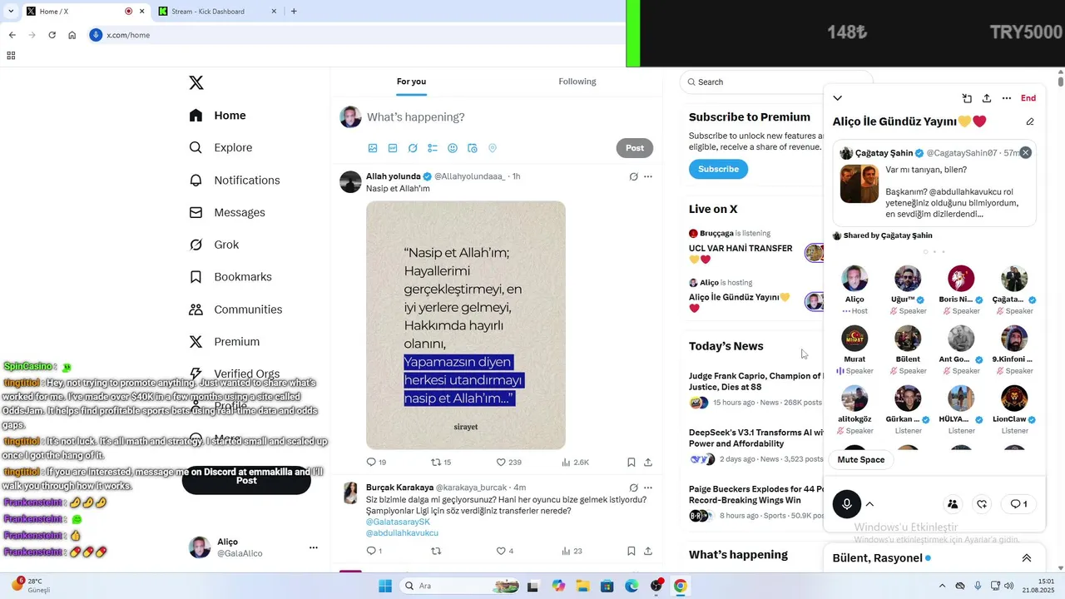The height and width of the screenshot is (599, 1065).
Task: Open Grok actions on Allah yolunda post
Action: pos(633,176)
